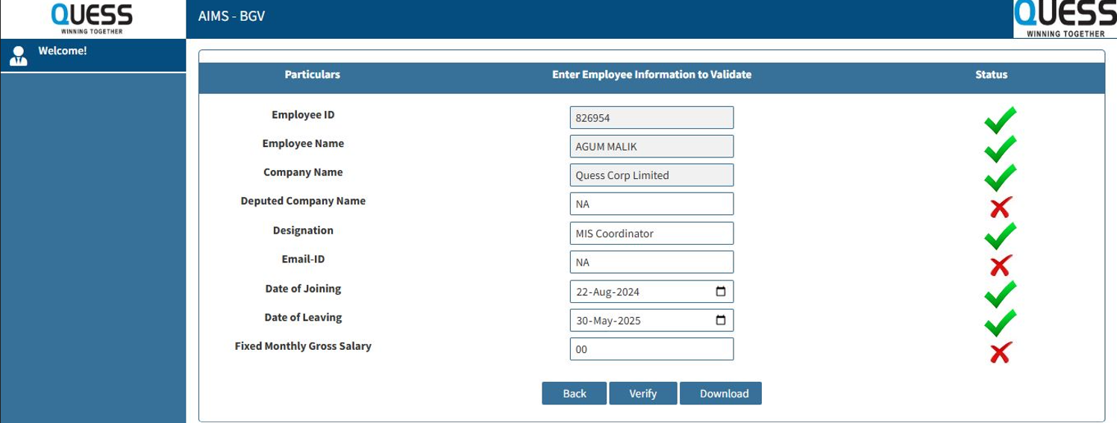This screenshot has height=423, width=1117.
Task: Click the Quess logo in top-left corner
Action: point(92,19)
